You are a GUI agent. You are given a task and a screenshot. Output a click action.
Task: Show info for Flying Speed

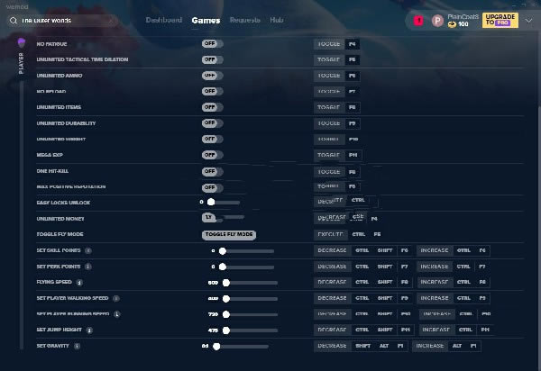point(80,282)
